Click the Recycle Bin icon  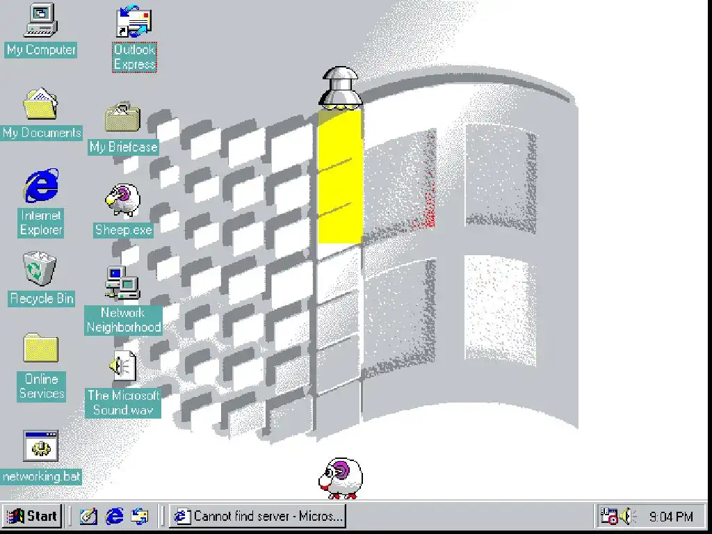coord(40,269)
